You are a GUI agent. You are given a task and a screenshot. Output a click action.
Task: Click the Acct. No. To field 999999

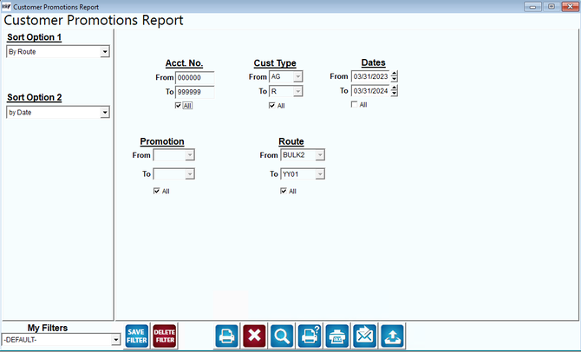tap(194, 92)
